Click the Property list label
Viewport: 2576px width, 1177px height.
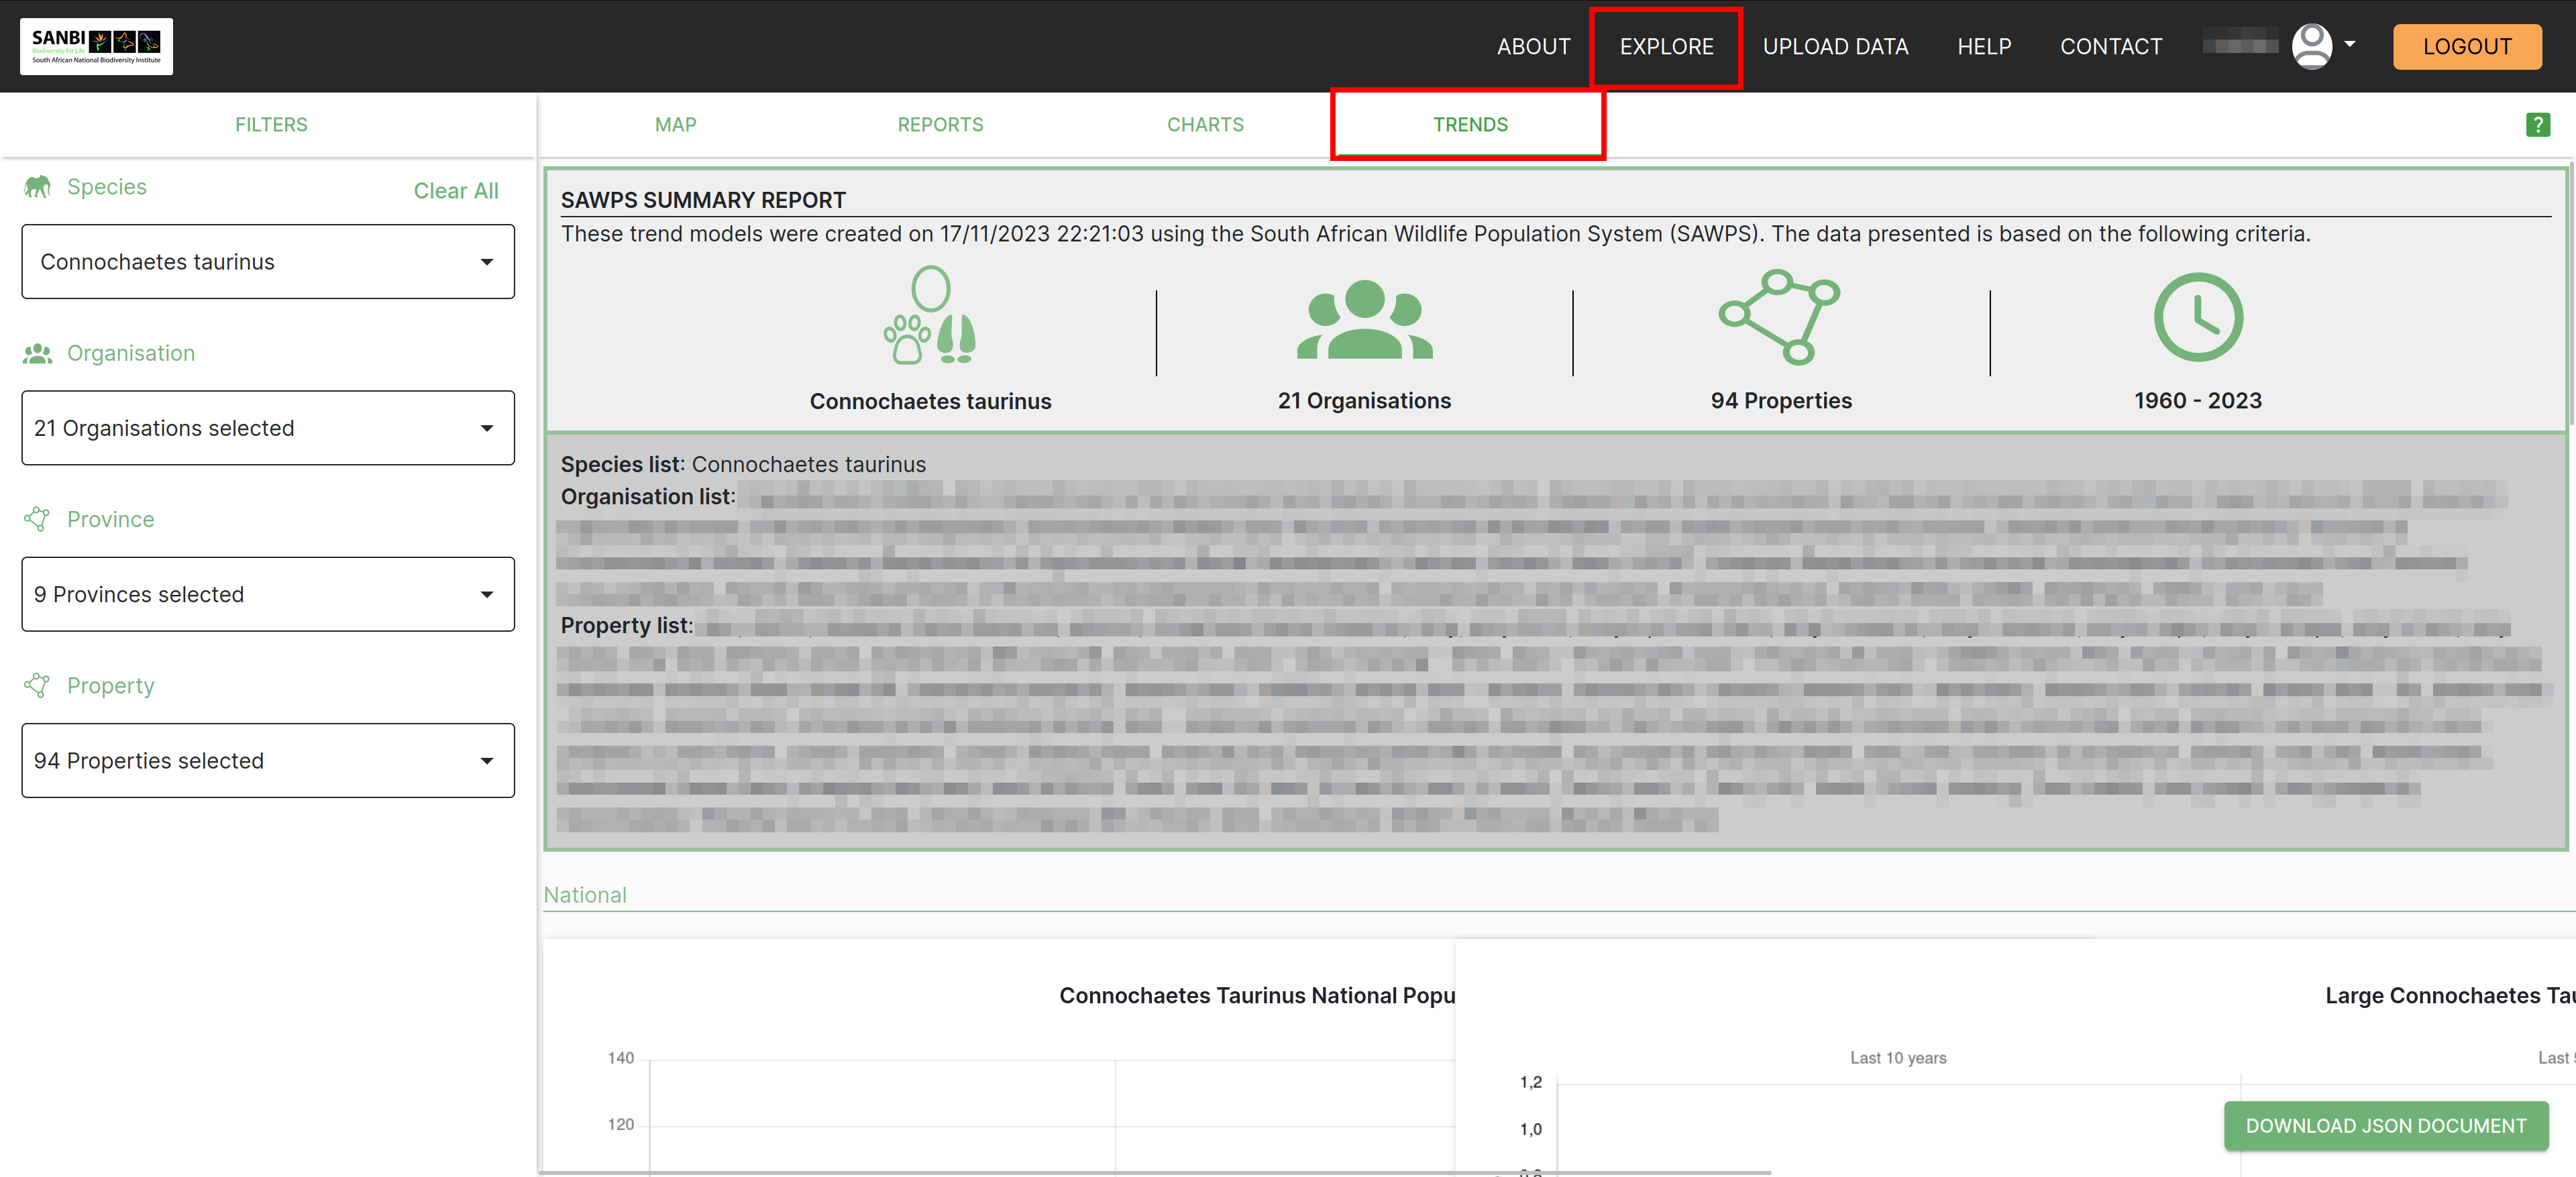(627, 625)
